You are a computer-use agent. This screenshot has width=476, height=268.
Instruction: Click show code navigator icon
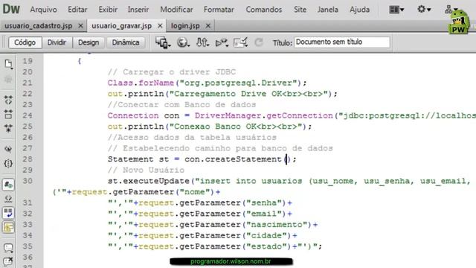coord(8,80)
